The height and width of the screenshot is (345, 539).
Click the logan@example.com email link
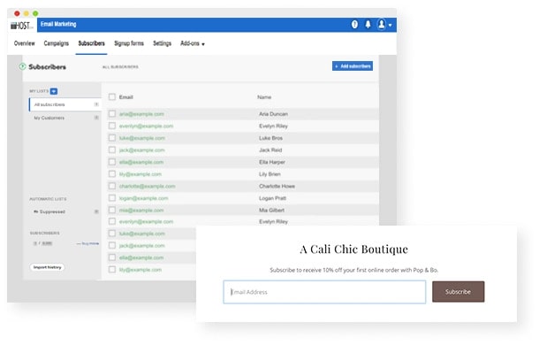pos(144,198)
